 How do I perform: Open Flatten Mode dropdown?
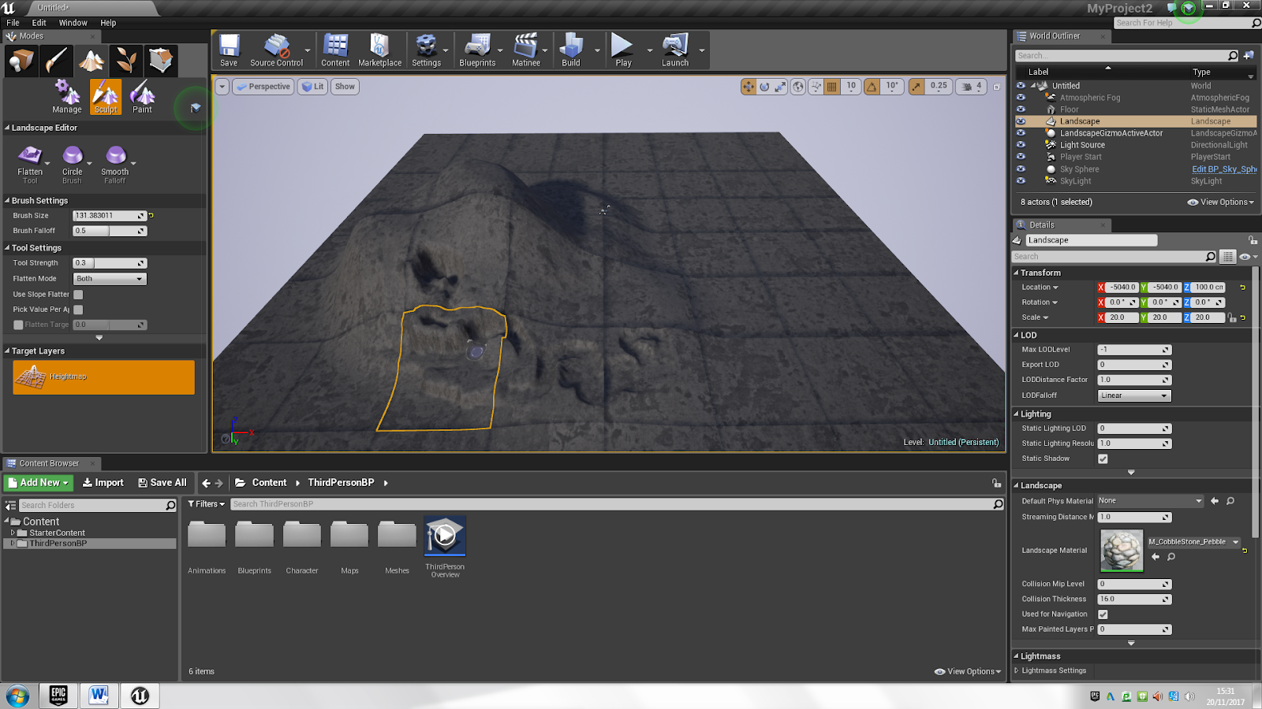tap(110, 279)
